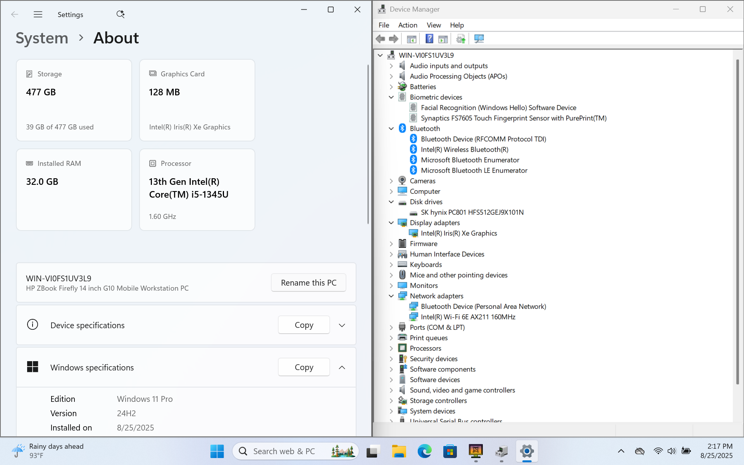Select Keyboards category in device tree

tap(425, 265)
